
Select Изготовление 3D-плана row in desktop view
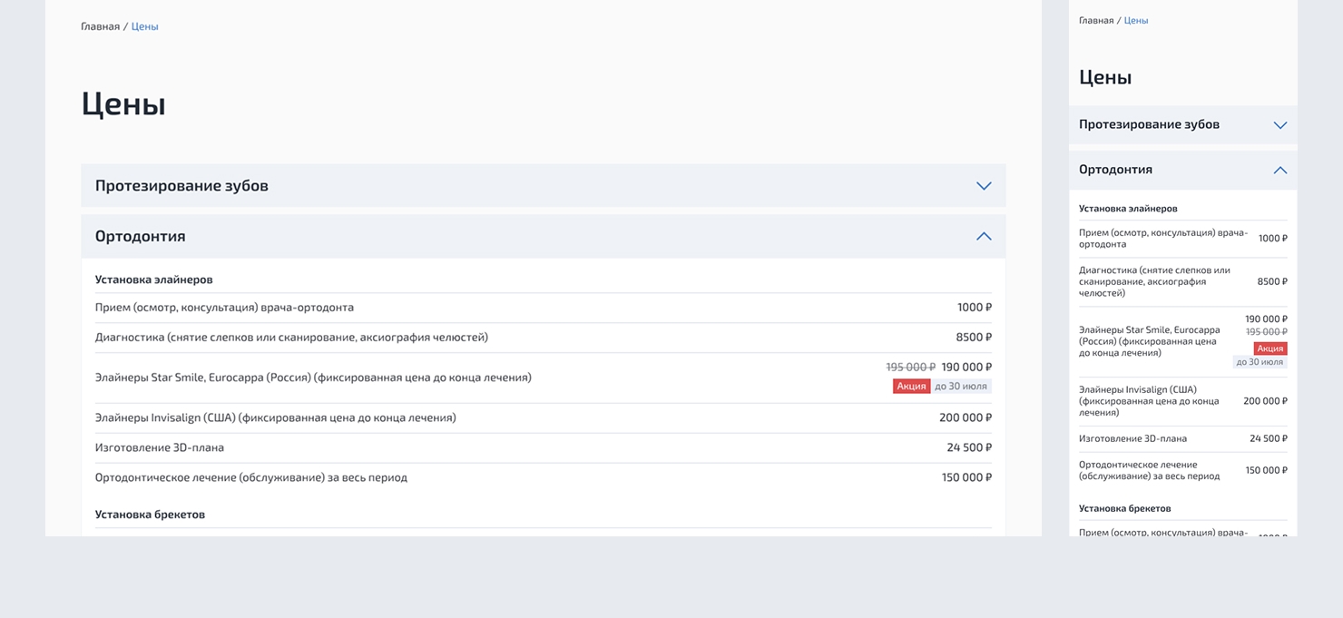pos(544,448)
